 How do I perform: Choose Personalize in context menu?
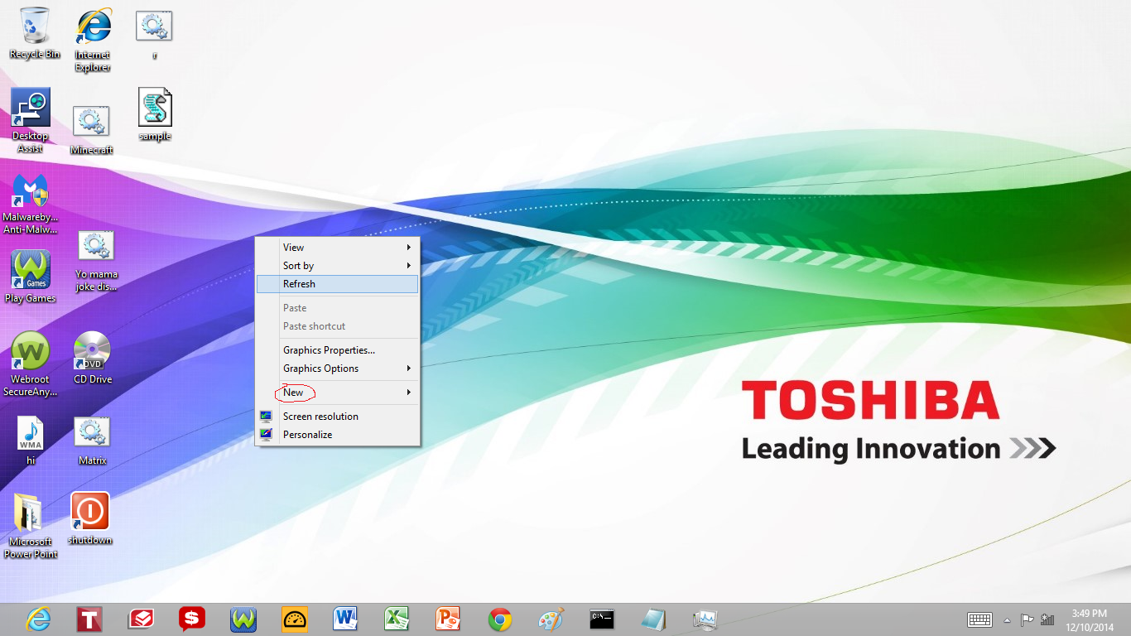click(338, 435)
